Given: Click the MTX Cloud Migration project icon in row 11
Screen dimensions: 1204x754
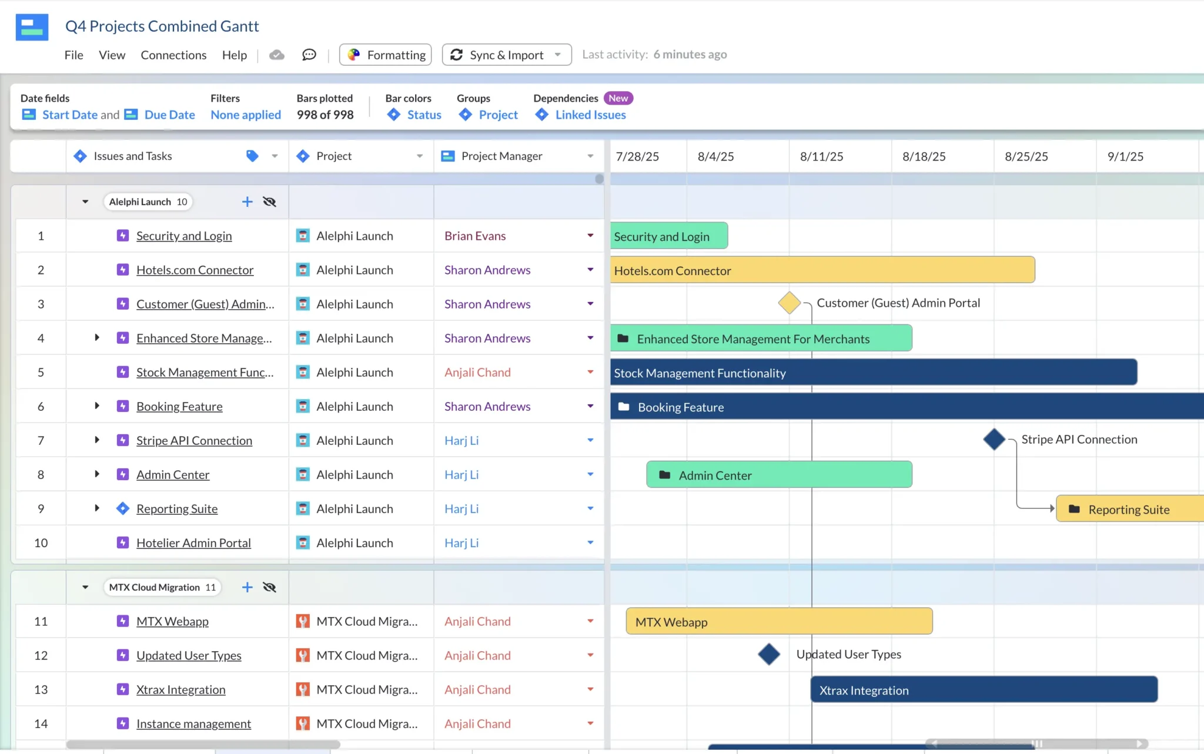Looking at the screenshot, I should (303, 621).
